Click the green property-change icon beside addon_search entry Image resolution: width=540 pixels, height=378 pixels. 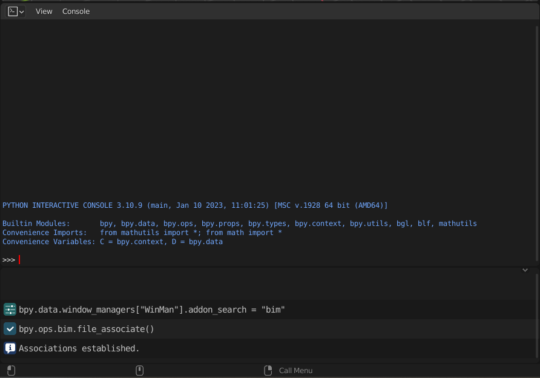[x=10, y=309]
